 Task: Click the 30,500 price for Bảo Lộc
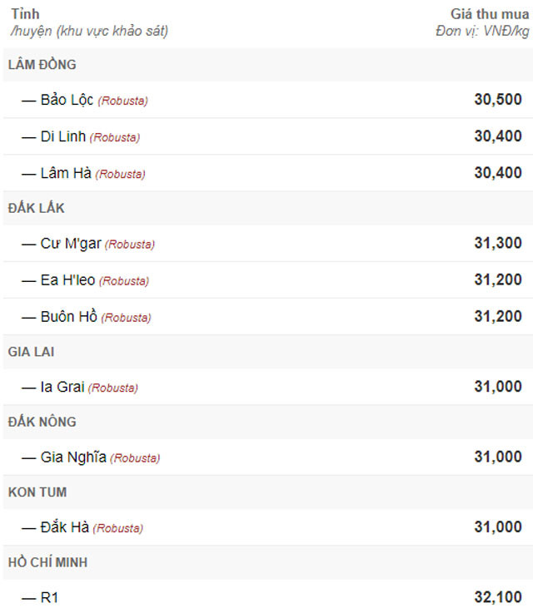coord(498,100)
